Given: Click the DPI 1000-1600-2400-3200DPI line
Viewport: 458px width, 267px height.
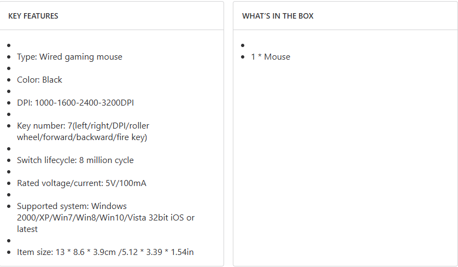Looking at the screenshot, I should click(75, 103).
